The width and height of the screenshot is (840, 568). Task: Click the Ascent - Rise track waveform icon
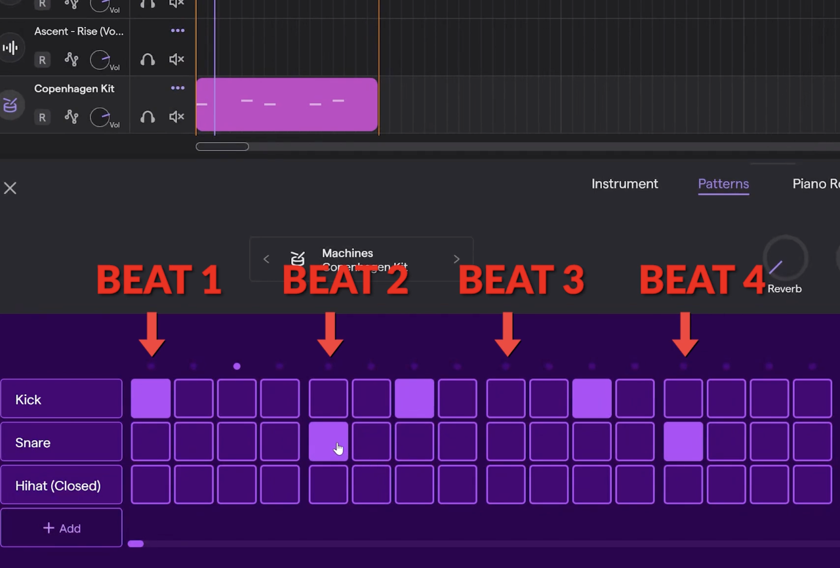(x=10, y=48)
